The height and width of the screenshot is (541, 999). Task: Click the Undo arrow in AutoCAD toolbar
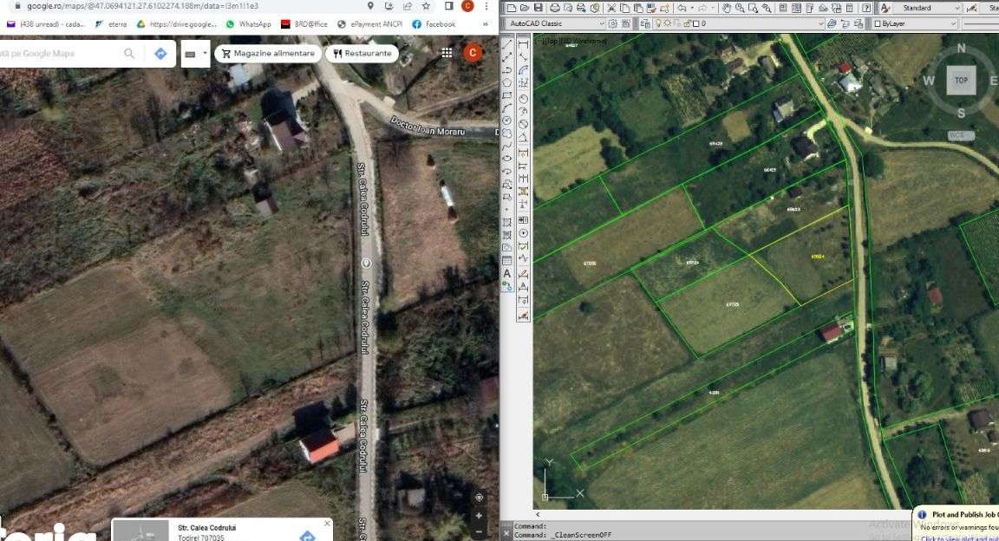click(x=682, y=8)
